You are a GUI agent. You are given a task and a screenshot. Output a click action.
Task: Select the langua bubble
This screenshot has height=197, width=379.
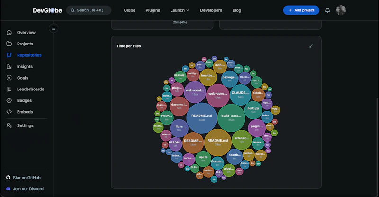pos(258,143)
